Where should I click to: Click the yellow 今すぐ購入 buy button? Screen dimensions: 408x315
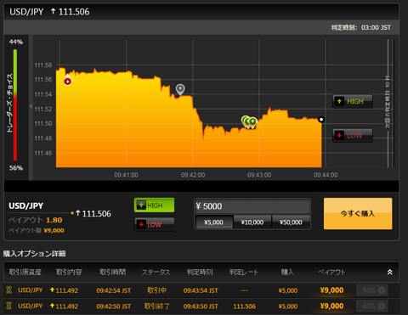pos(358,213)
